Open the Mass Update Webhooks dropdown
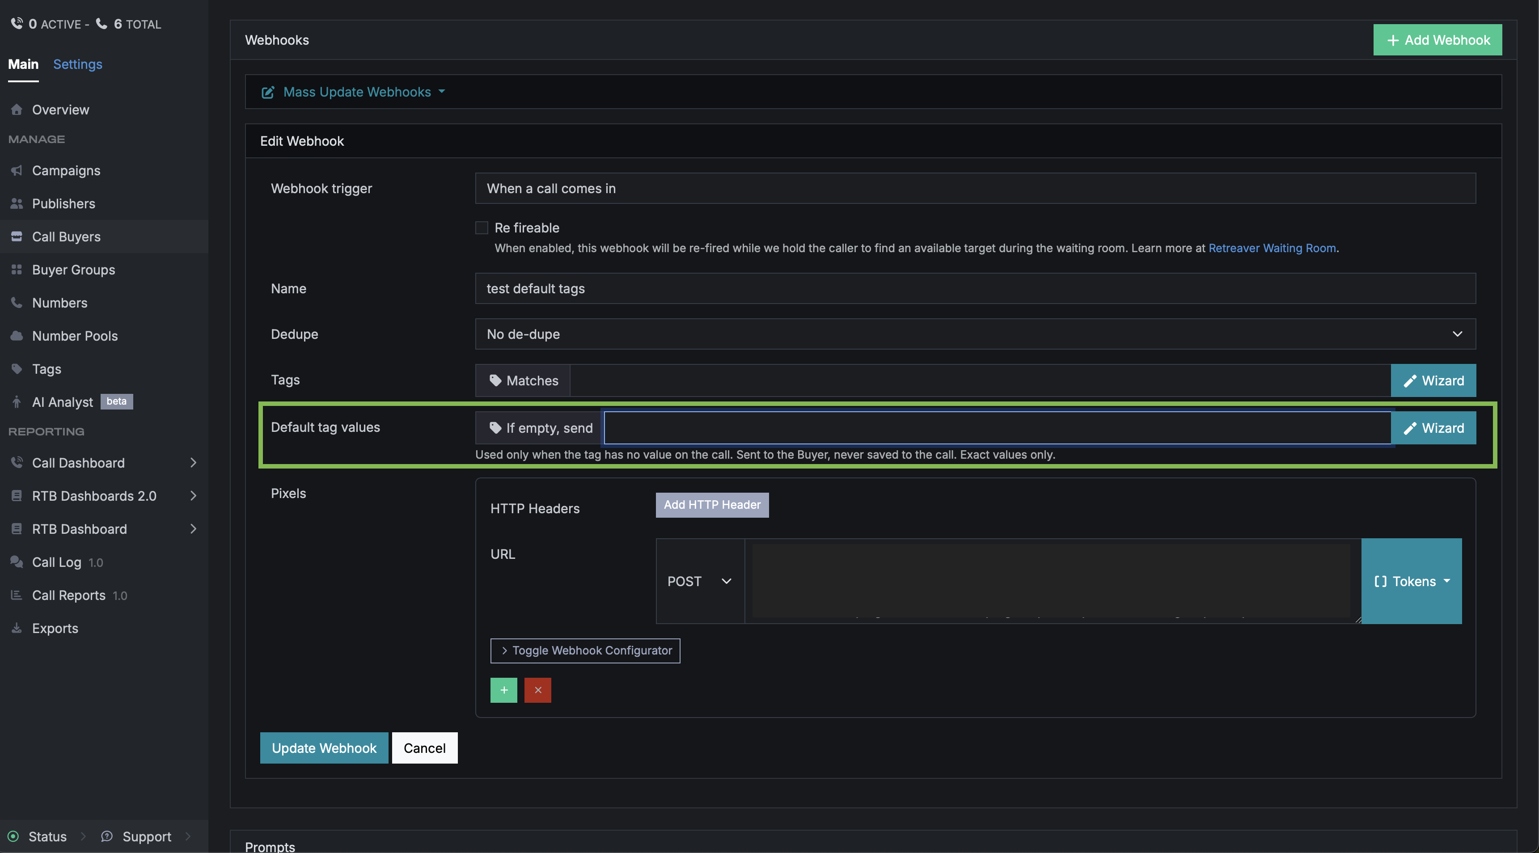 (354, 91)
